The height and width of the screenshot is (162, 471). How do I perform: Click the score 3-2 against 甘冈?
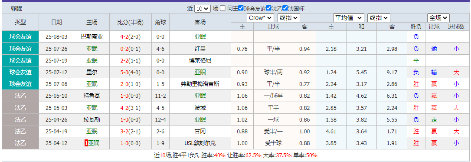click(124, 131)
